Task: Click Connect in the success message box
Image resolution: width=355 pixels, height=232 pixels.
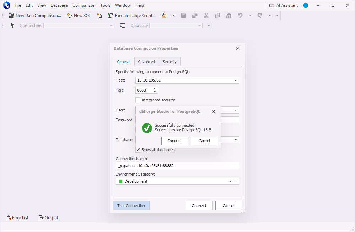Action: pos(175,141)
